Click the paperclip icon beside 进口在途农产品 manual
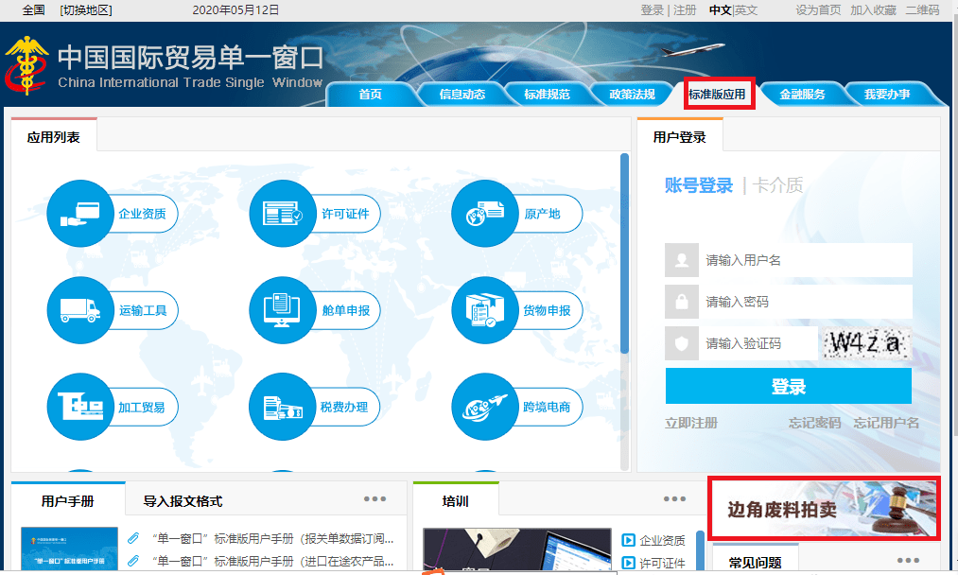The image size is (958, 575). click(133, 561)
